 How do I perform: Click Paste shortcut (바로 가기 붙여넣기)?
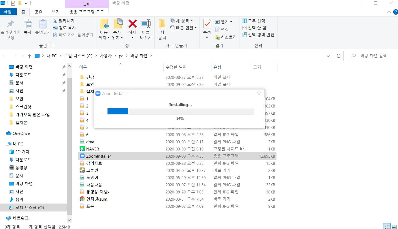point(73,35)
